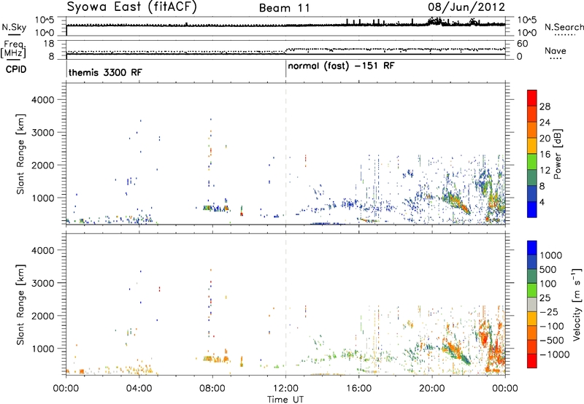This screenshot has height=404, width=584.
Task: Click the dotted line sample under N.Search
Action: coord(564,35)
